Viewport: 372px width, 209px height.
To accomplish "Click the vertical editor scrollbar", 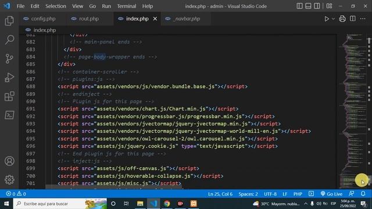I will 369,111.
